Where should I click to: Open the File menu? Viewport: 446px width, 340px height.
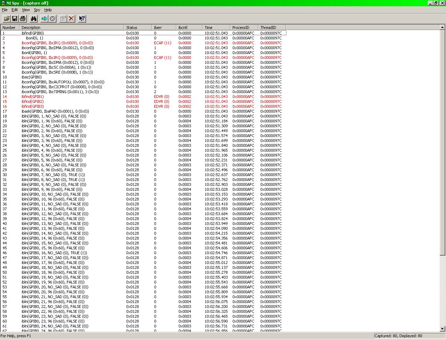(x=5, y=10)
